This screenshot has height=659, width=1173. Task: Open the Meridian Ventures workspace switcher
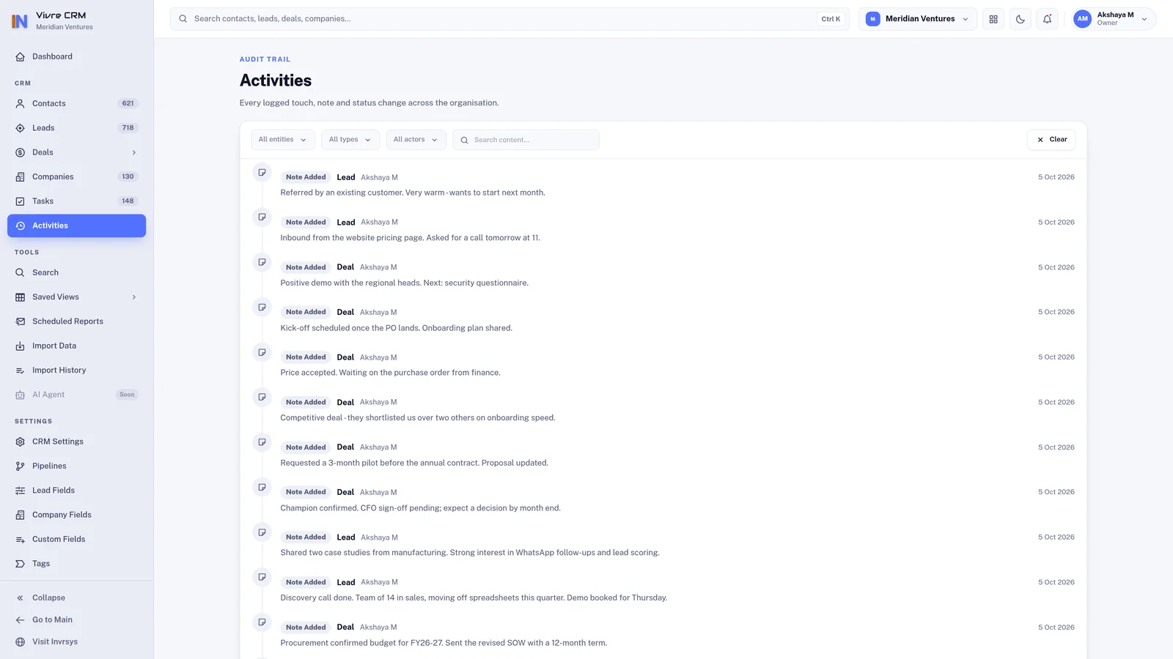click(x=918, y=19)
